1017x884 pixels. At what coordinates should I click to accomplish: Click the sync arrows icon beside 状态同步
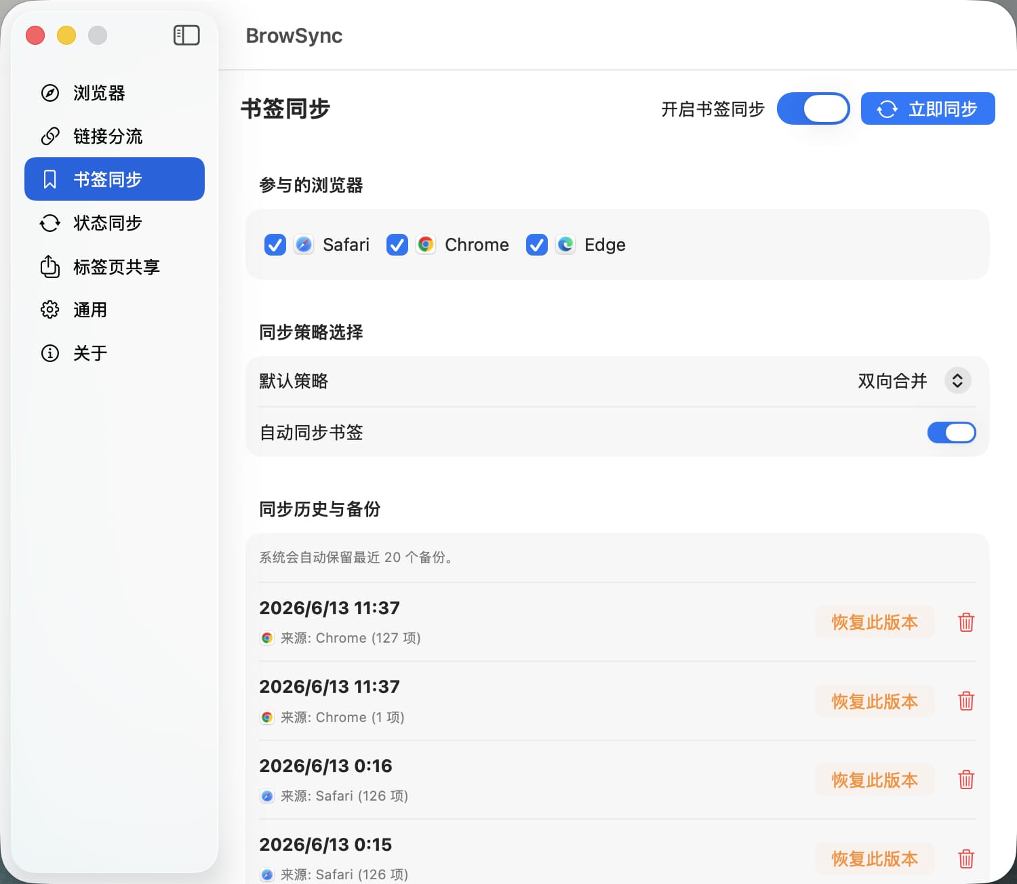pyautogui.click(x=50, y=223)
